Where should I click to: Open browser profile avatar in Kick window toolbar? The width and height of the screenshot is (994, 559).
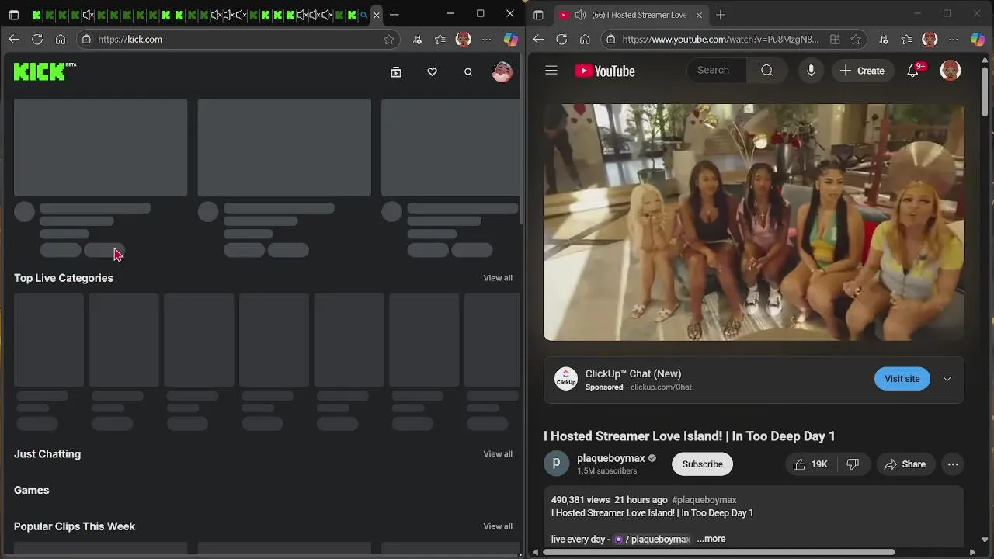[x=464, y=39]
